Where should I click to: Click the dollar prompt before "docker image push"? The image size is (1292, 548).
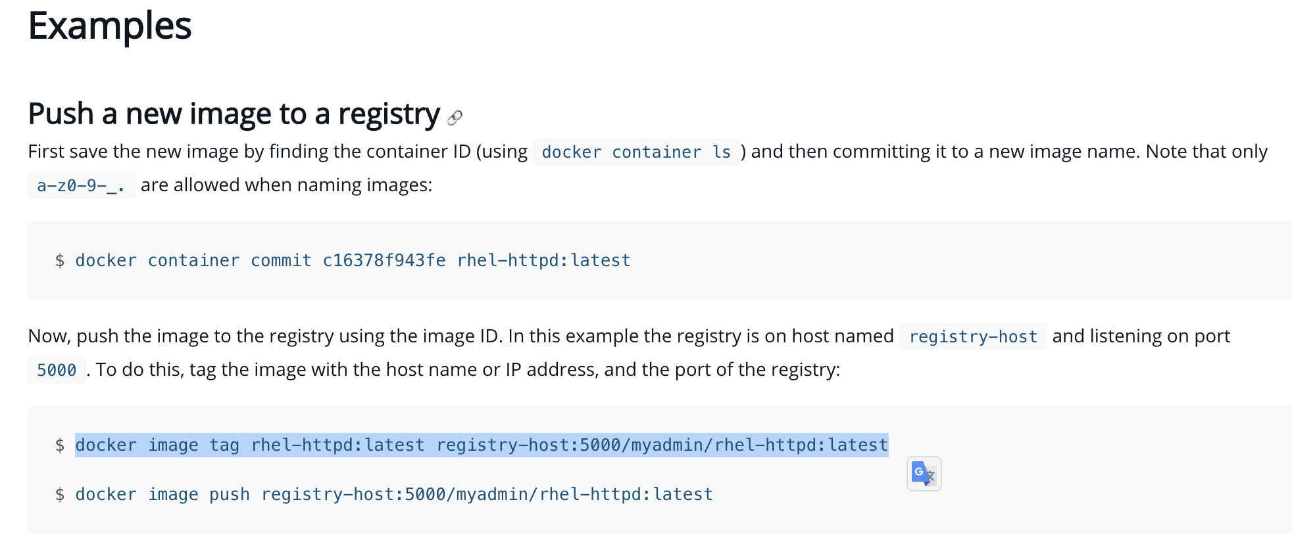pyautogui.click(x=60, y=495)
